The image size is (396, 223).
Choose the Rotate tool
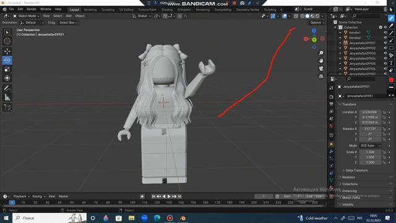[x=7, y=60]
